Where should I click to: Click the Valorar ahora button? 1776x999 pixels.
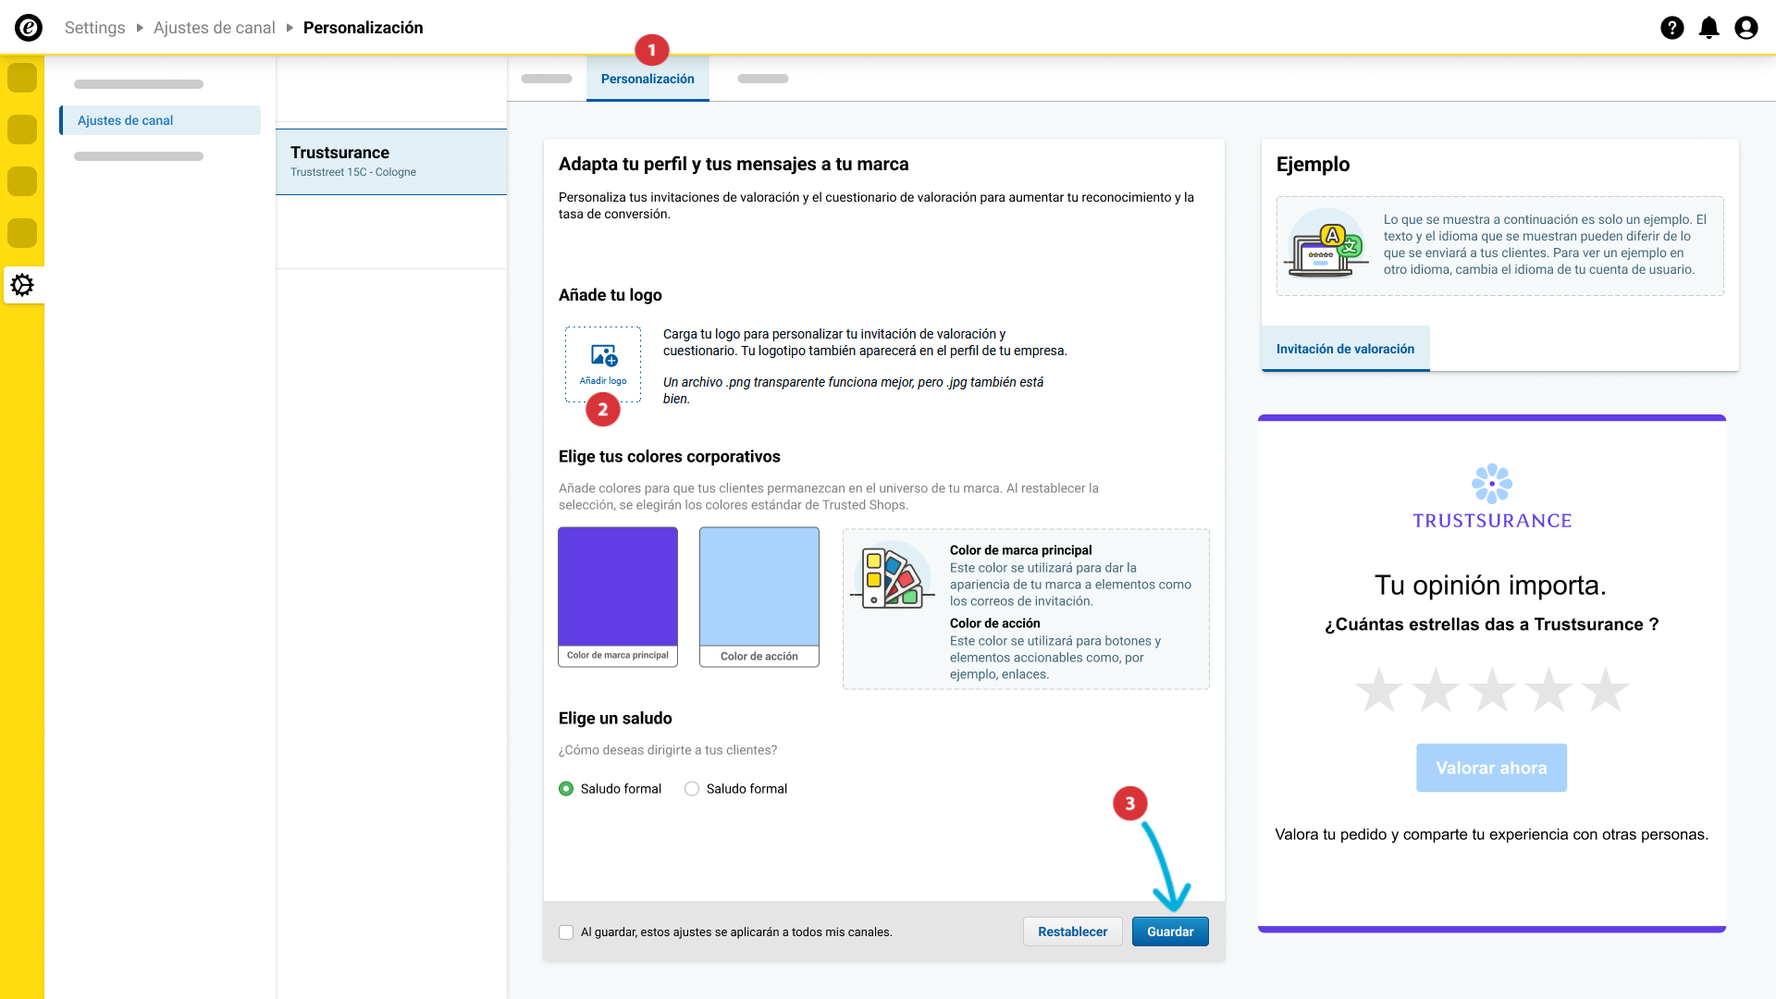click(x=1491, y=768)
